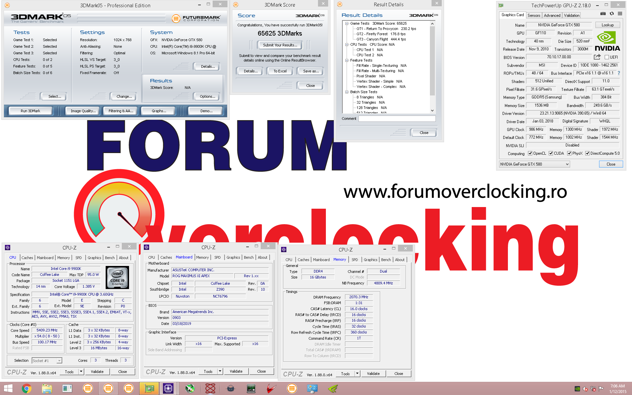Click the Action Center flag tray icon
Screen dimensions: 632x395
(x=601, y=389)
